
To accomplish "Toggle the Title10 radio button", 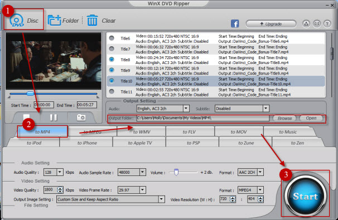I will point(112,81).
